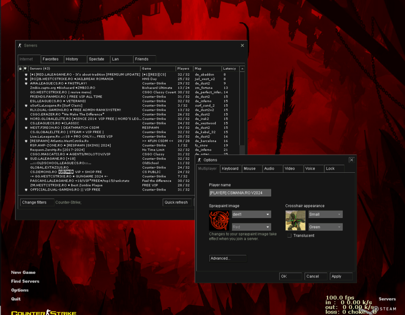
Task: Switch to the Favorites tab
Action: coord(52,59)
